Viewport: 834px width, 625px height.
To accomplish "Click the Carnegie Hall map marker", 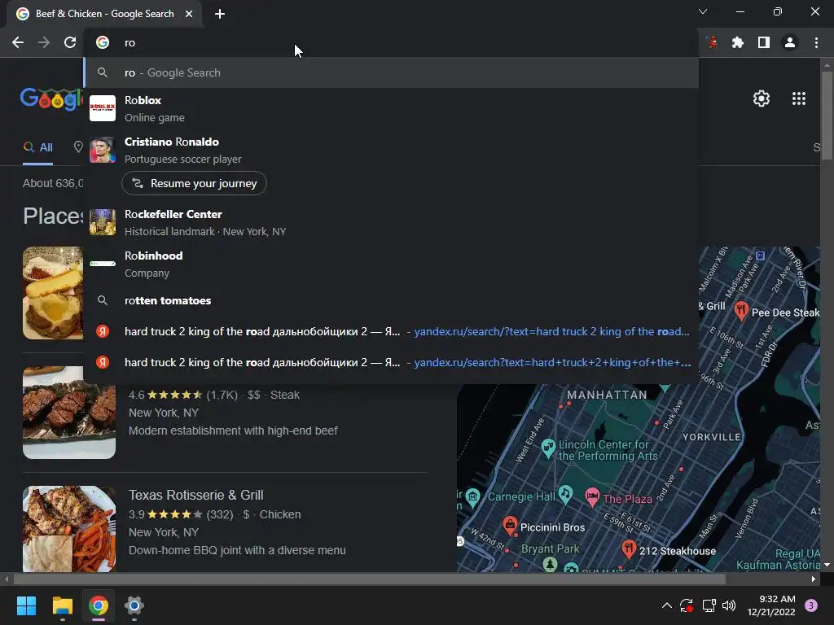I will (565, 494).
